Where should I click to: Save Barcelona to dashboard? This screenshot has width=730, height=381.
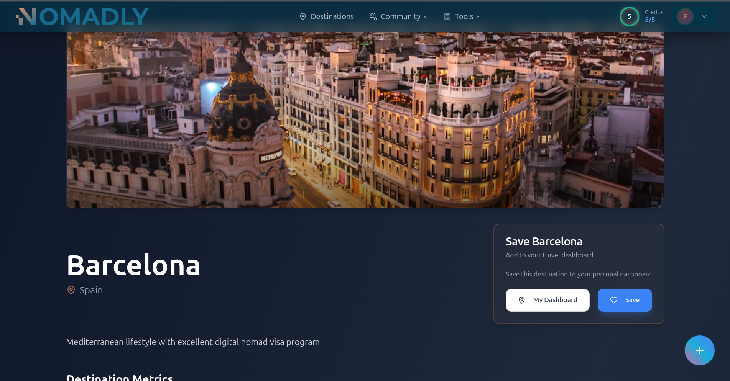tap(625, 300)
